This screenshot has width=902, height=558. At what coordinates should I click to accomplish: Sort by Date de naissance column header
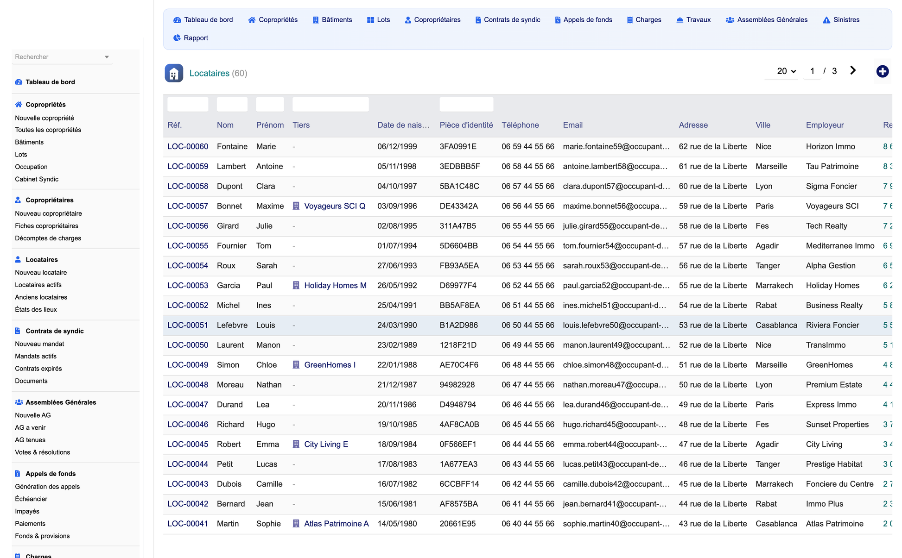(403, 125)
